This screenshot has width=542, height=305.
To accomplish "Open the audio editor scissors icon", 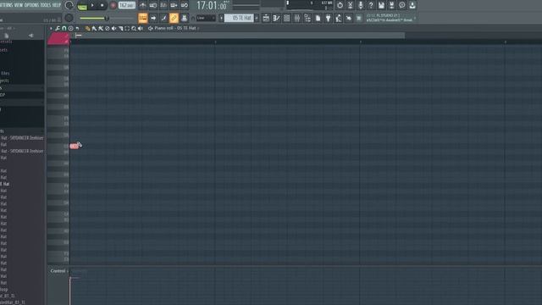I will [350, 5].
